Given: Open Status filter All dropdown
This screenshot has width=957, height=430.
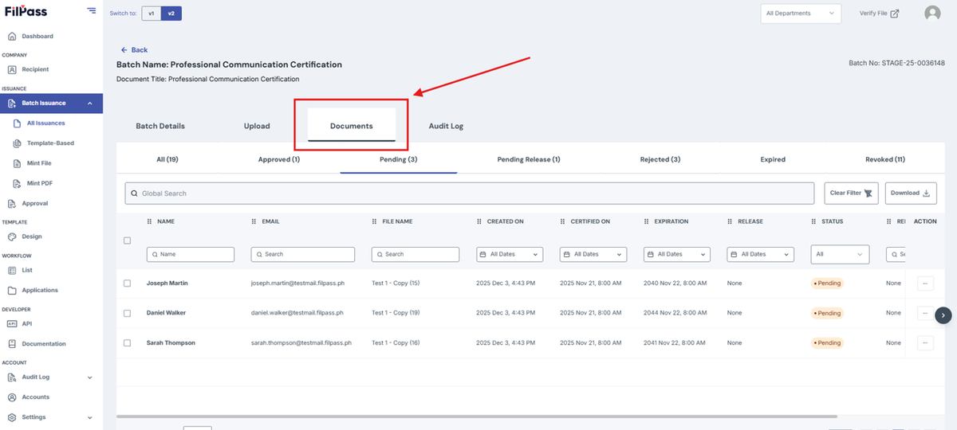Looking at the screenshot, I should [840, 254].
